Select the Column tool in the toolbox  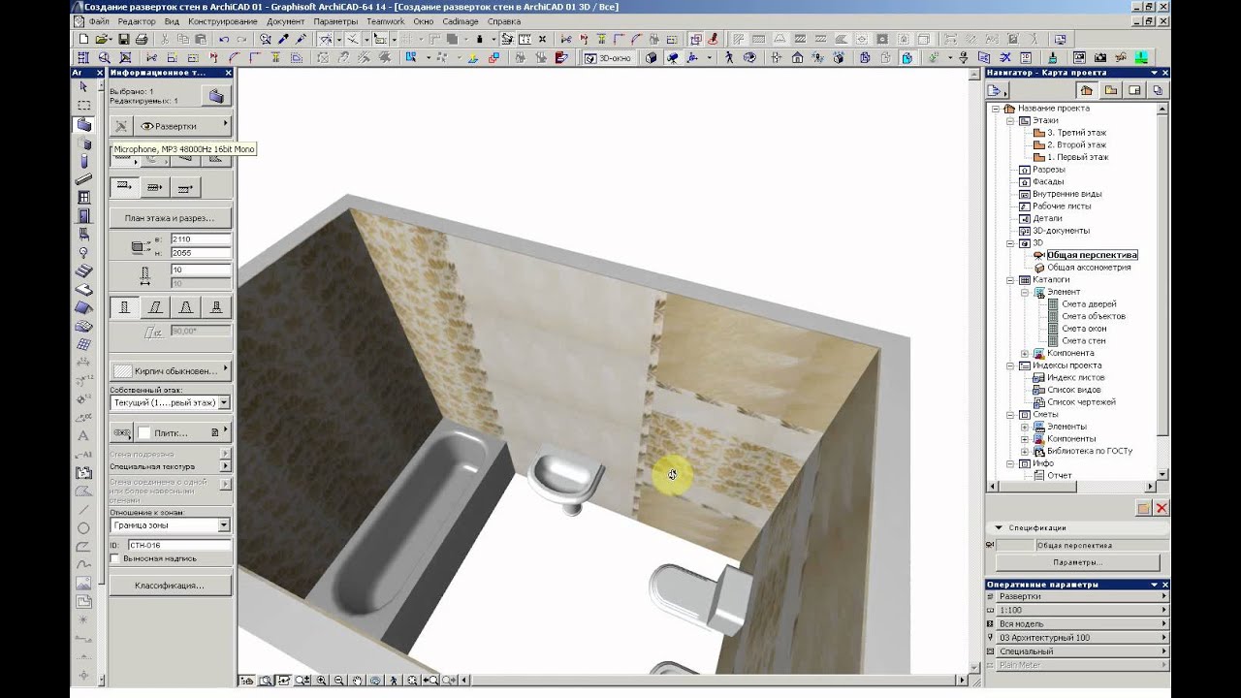tap(83, 161)
